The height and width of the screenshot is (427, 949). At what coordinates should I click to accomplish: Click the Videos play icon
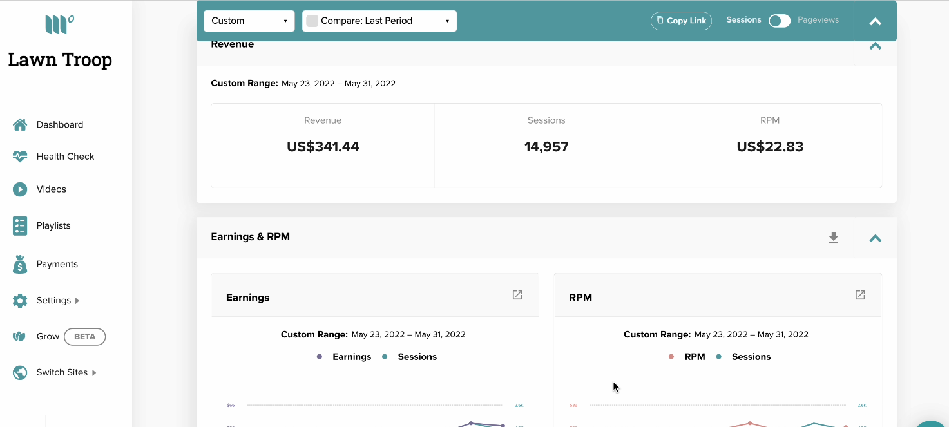tap(20, 189)
